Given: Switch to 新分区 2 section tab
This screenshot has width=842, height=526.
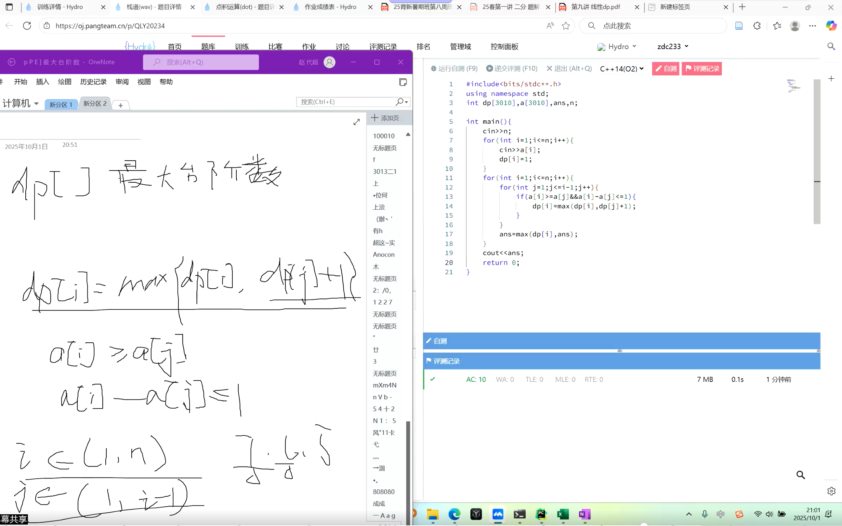Looking at the screenshot, I should pyautogui.click(x=95, y=104).
